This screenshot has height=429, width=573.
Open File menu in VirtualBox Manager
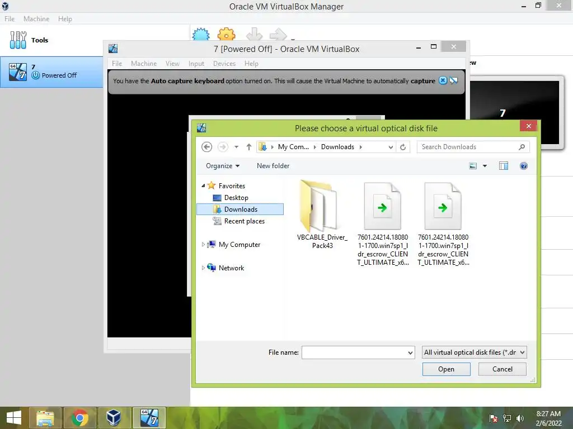coord(10,18)
